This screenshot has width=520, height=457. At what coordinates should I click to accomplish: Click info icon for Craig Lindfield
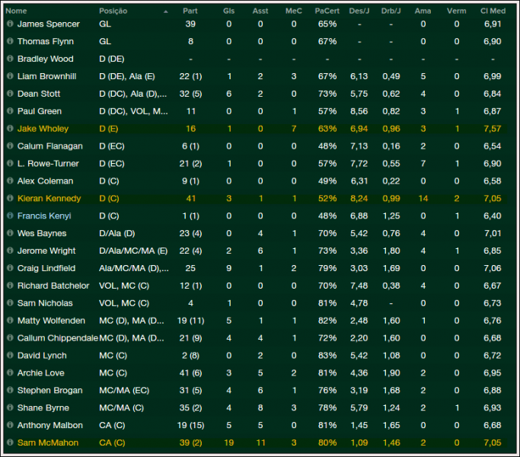click(10, 268)
